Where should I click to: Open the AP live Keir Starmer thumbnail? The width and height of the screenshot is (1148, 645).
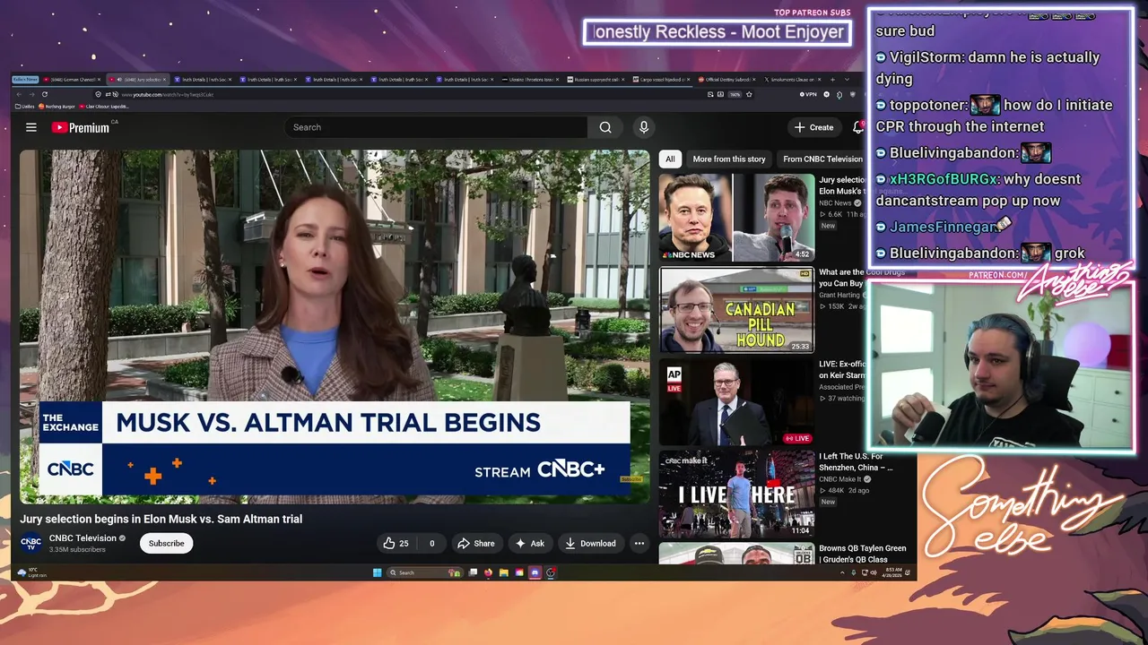(737, 403)
